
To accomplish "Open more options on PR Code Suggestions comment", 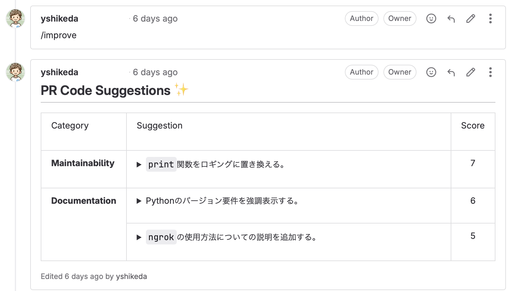I will click(490, 72).
